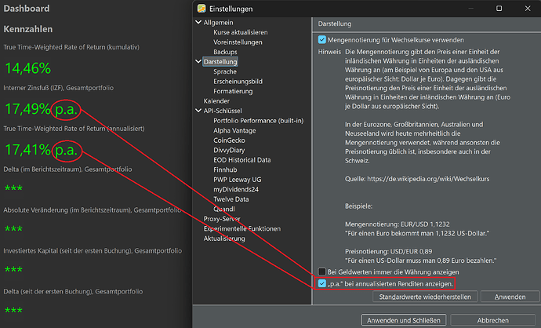The width and height of the screenshot is (541, 328).
Task: Enable always showing currency for monetary values
Action: pyautogui.click(x=322, y=271)
